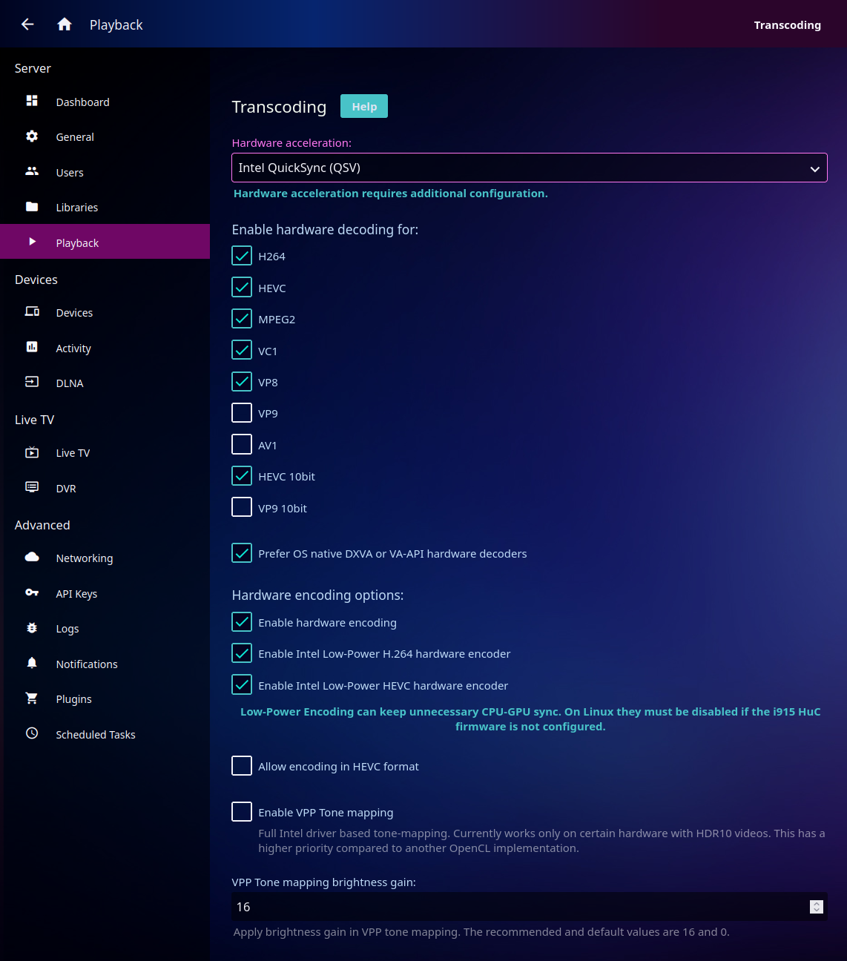Uncheck the H264 decoding checkbox

coord(242,256)
